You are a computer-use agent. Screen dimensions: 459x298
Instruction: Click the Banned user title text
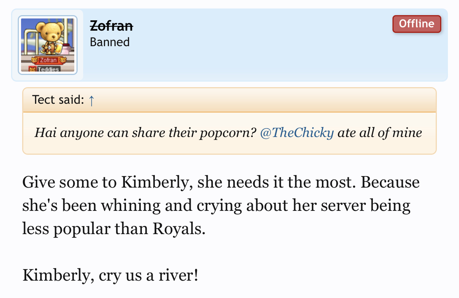click(x=110, y=42)
